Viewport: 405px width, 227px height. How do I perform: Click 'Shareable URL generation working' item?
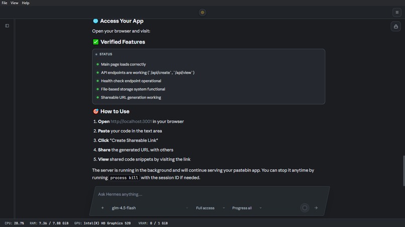(131, 97)
